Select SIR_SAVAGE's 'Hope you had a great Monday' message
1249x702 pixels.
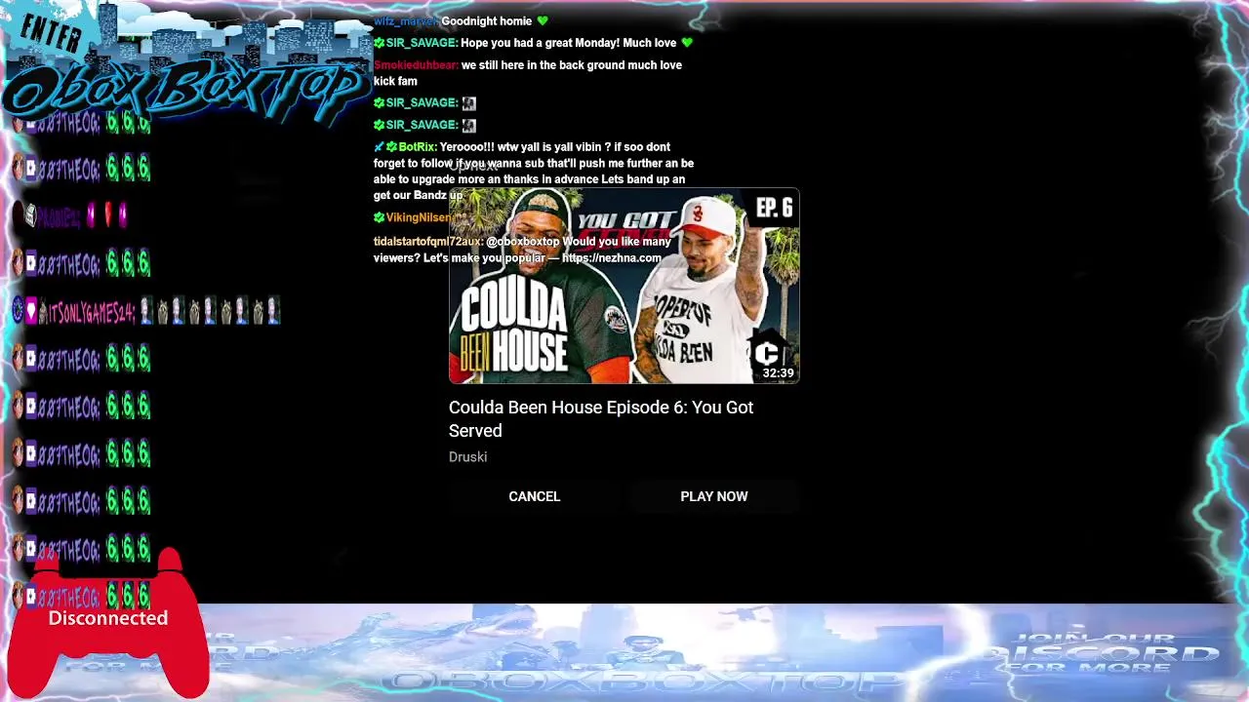(533, 43)
